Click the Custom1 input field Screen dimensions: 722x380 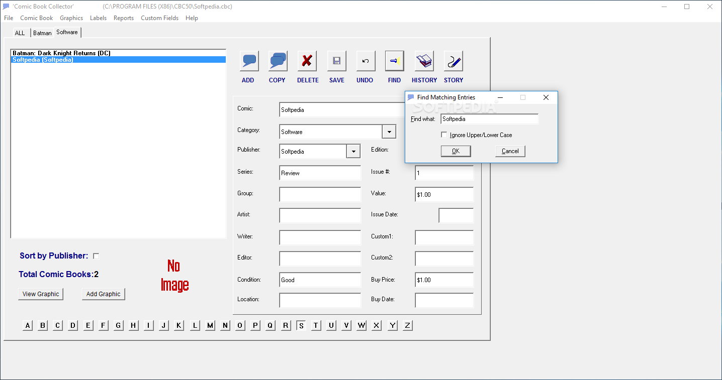[444, 237]
